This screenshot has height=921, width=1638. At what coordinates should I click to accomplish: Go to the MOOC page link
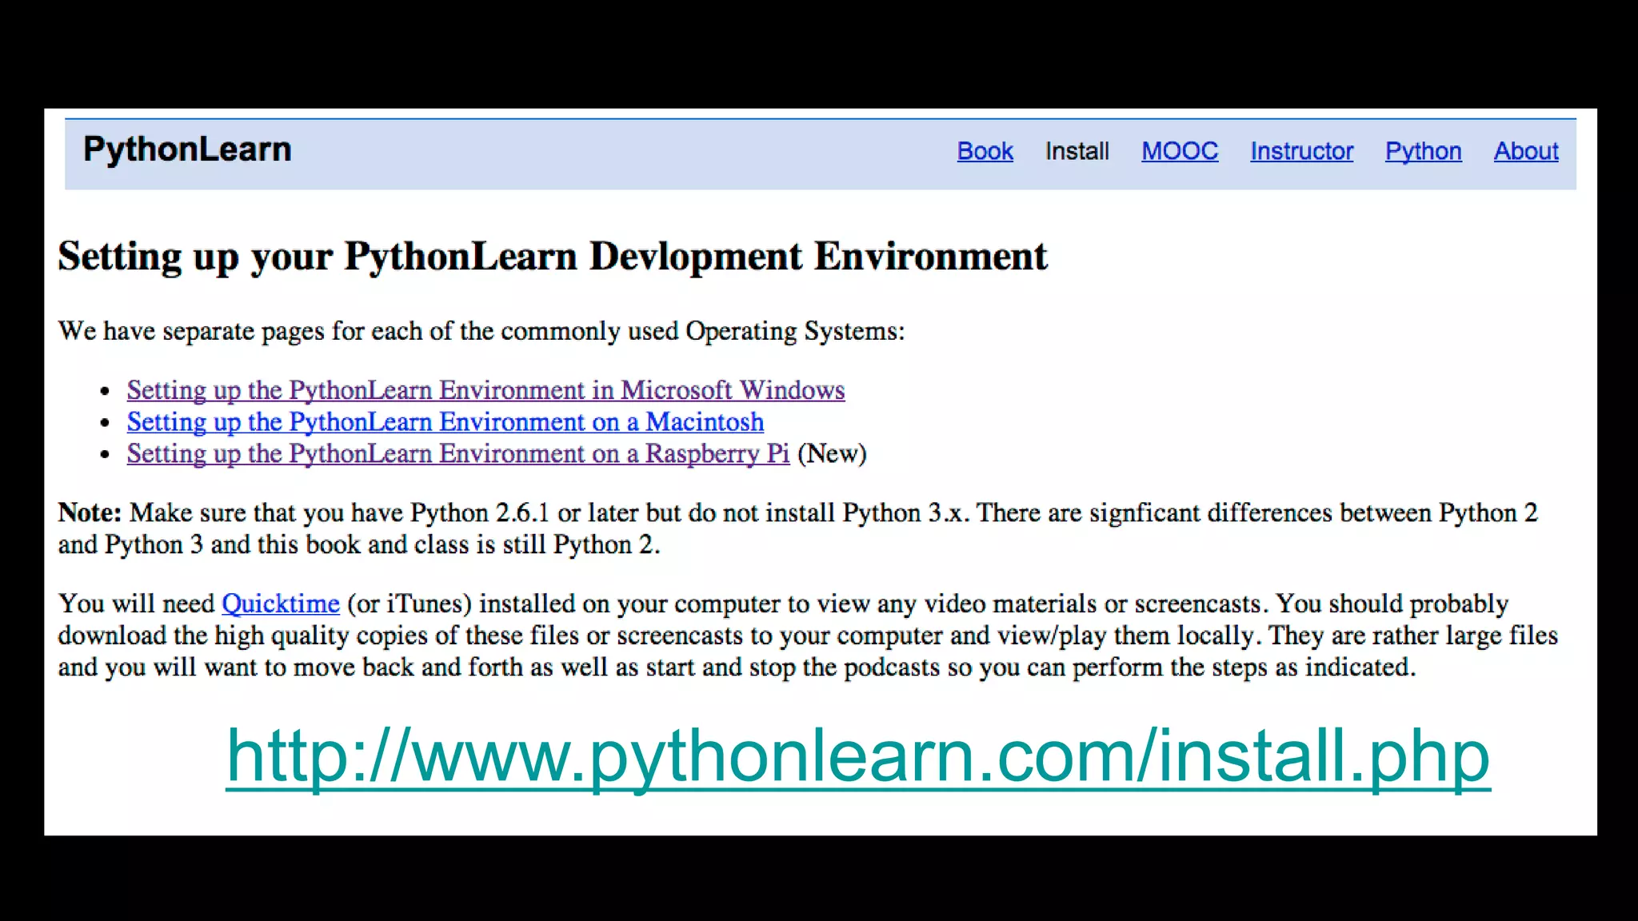(x=1180, y=151)
